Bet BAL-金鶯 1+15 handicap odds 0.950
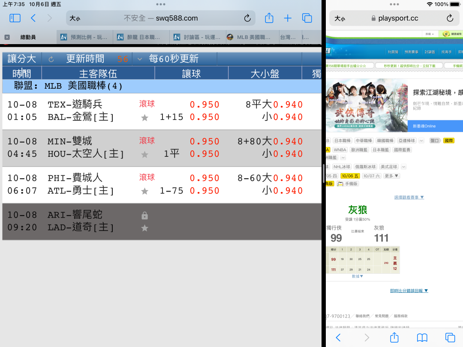Image resolution: width=463 pixels, height=347 pixels. (204, 117)
